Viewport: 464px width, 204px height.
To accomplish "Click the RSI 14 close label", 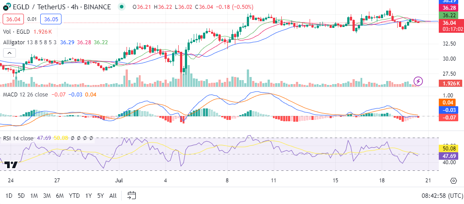I will pos(18,138).
